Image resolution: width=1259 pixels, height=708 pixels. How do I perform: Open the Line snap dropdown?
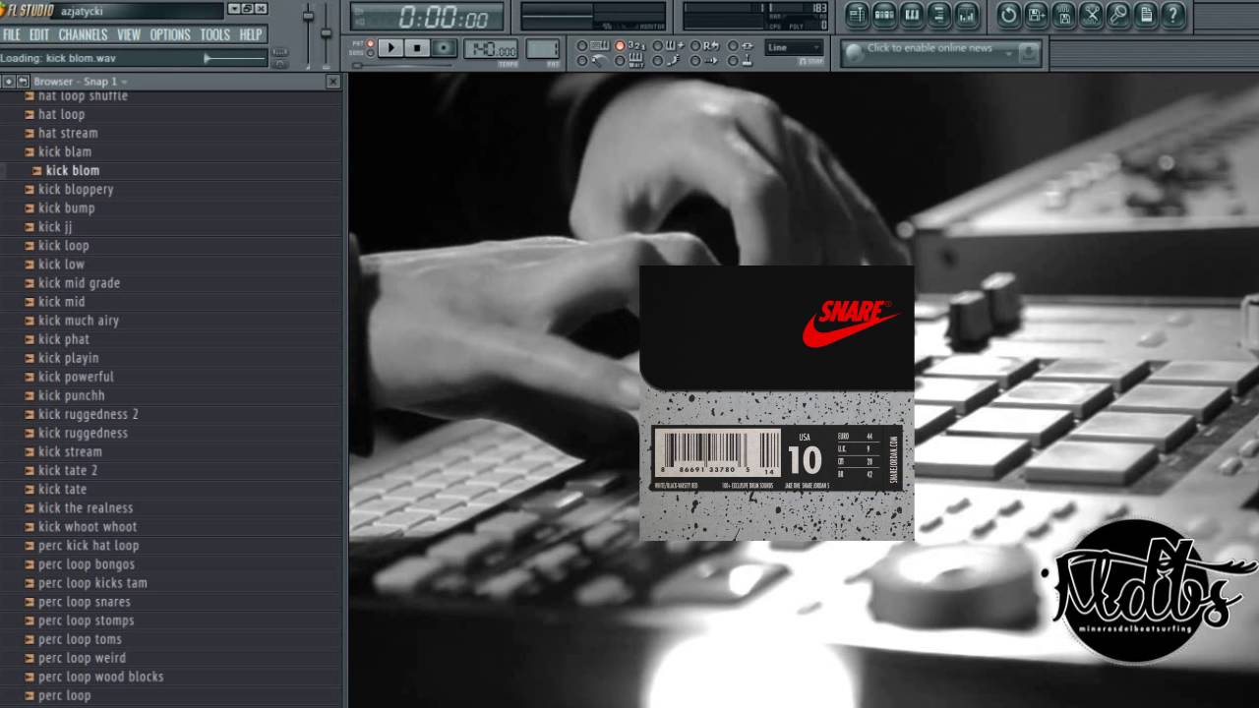[x=794, y=47]
